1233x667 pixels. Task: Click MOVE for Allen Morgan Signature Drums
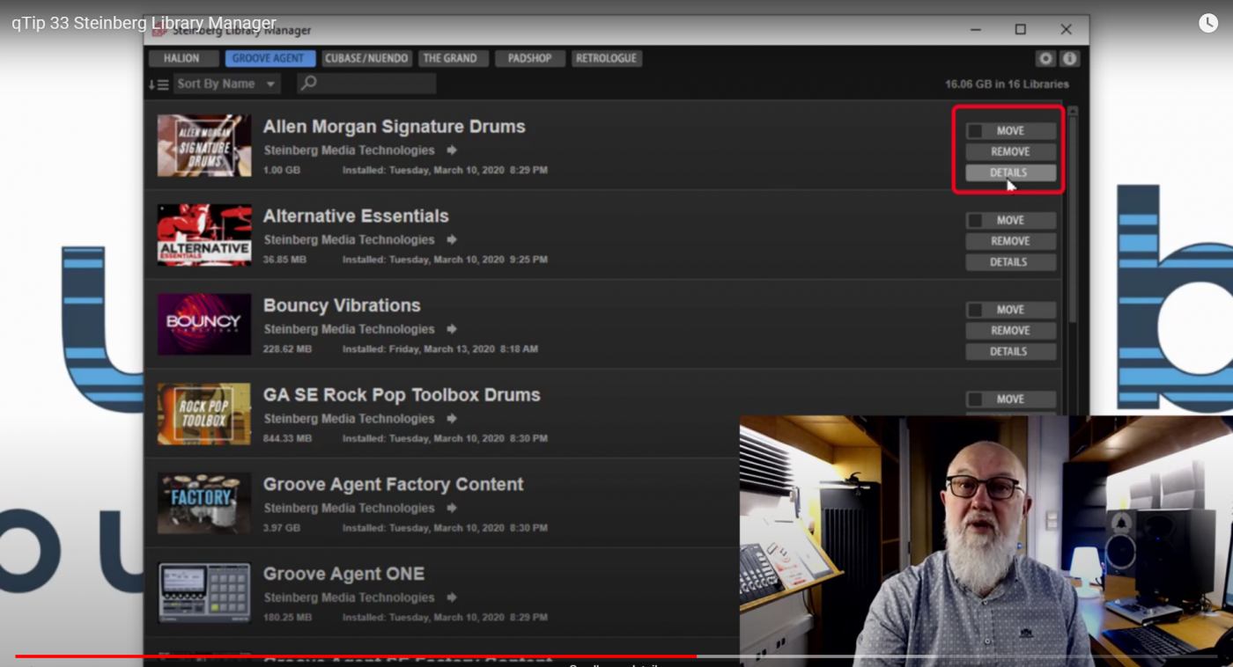point(1011,130)
